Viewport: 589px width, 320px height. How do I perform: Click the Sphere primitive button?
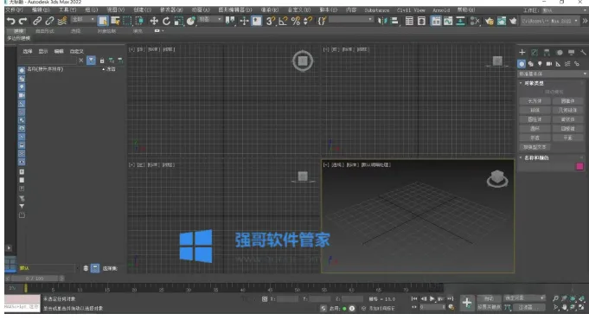pos(535,110)
